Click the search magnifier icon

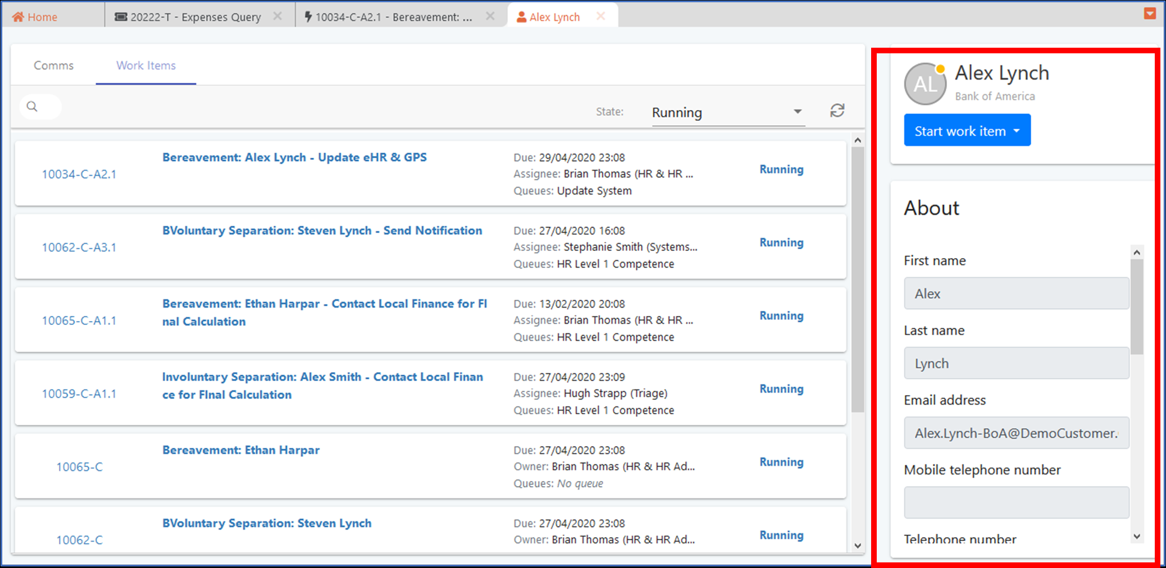click(32, 107)
